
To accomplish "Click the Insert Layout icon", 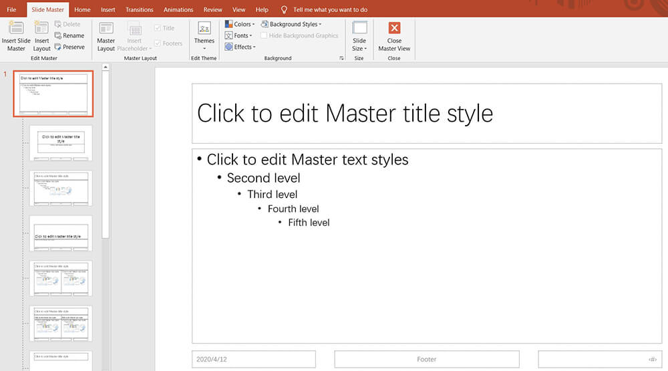I will click(41, 28).
